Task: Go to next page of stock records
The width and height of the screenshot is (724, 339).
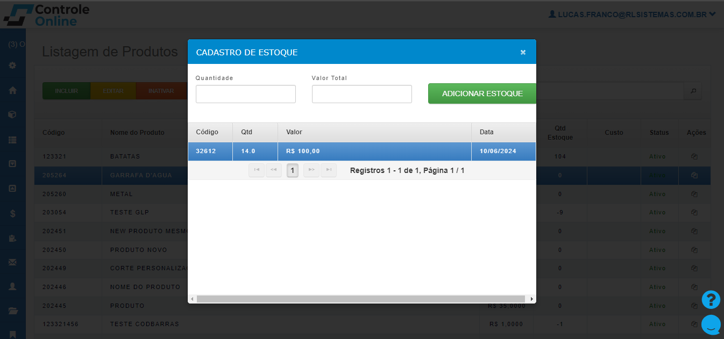Action: point(311,170)
